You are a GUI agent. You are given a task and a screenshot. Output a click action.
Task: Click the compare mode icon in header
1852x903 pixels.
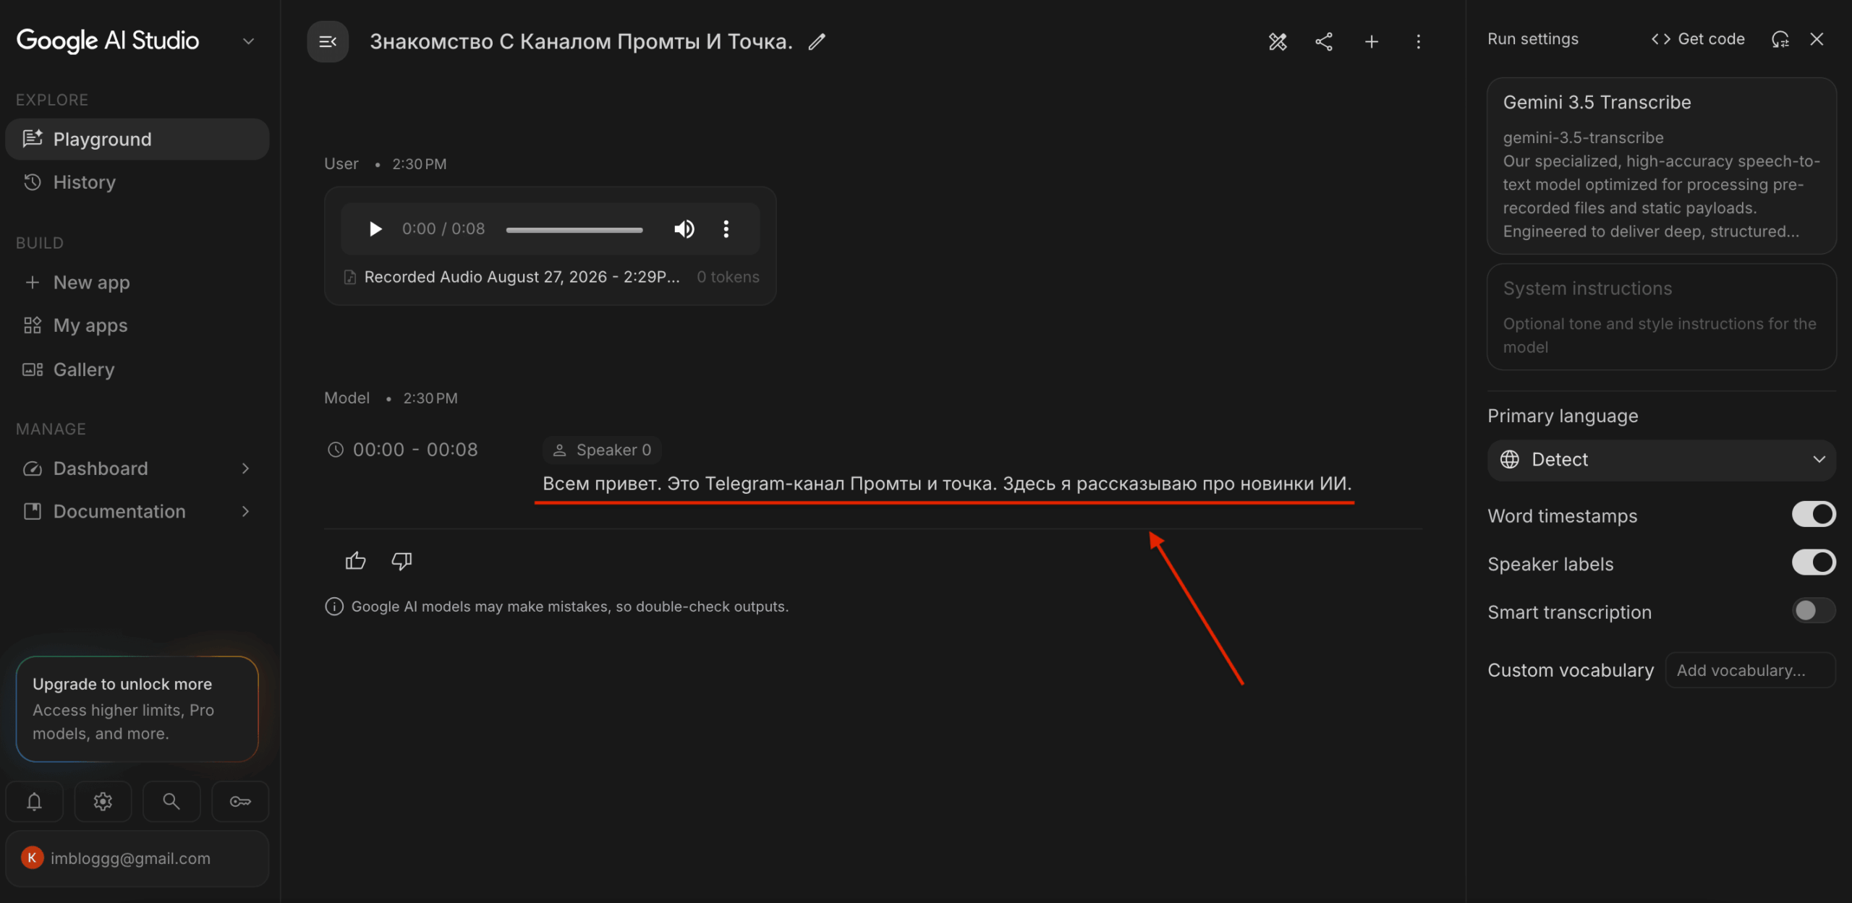[1278, 42]
